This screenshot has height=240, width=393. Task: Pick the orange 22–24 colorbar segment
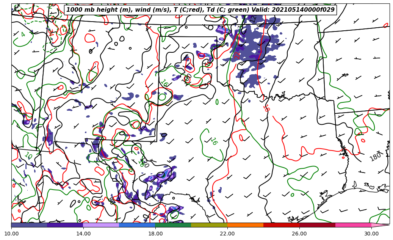point(245,225)
